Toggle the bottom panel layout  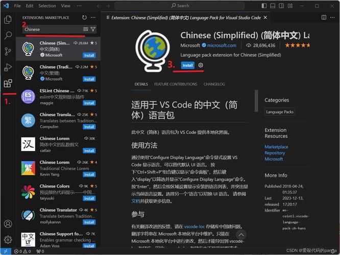coord(273,6)
